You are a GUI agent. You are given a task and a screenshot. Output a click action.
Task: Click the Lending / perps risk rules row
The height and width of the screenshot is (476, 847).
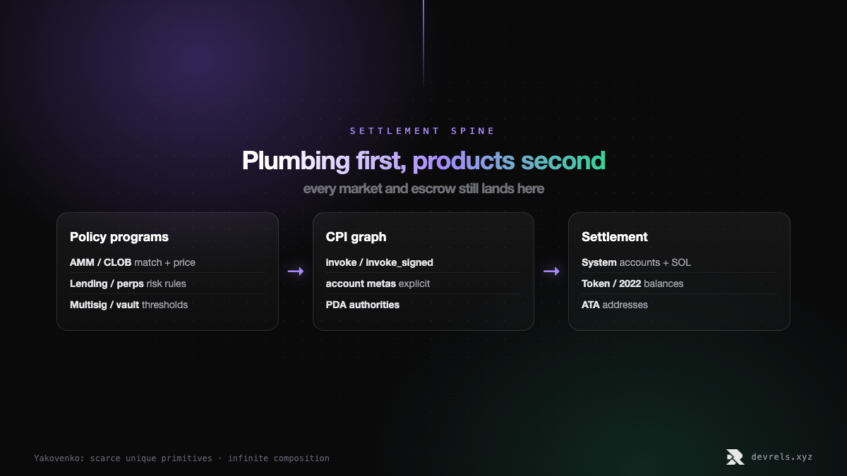tap(167, 283)
